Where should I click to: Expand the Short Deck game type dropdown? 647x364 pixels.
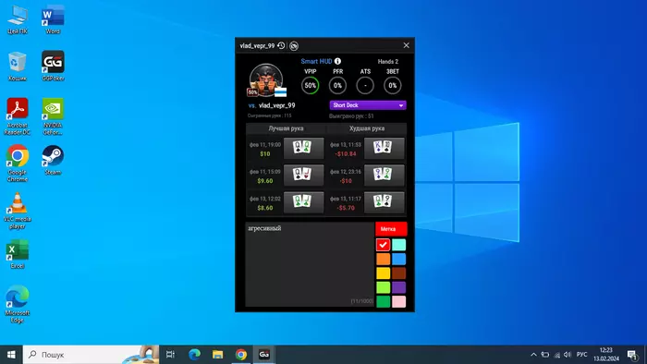coord(368,105)
